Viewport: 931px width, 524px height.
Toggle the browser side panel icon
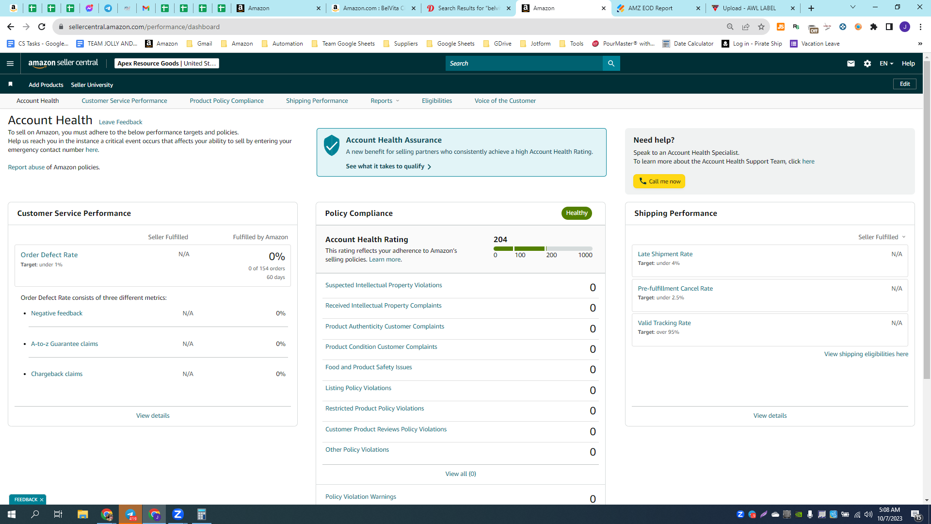pyautogui.click(x=889, y=27)
